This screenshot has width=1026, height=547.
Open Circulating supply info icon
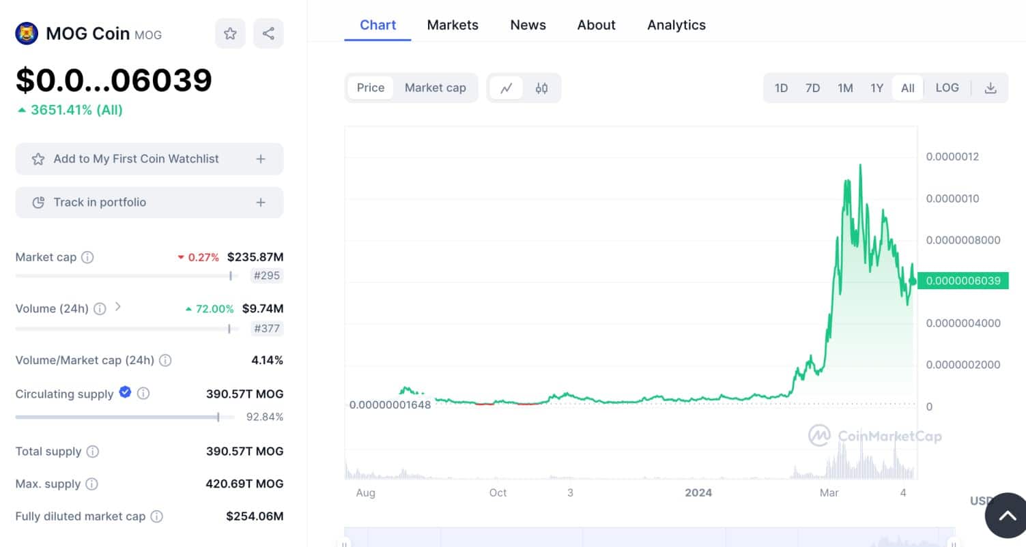pos(143,394)
